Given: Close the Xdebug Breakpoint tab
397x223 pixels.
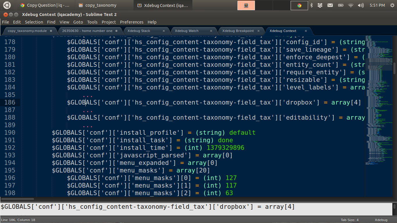Looking at the screenshot, I should click(x=259, y=31).
